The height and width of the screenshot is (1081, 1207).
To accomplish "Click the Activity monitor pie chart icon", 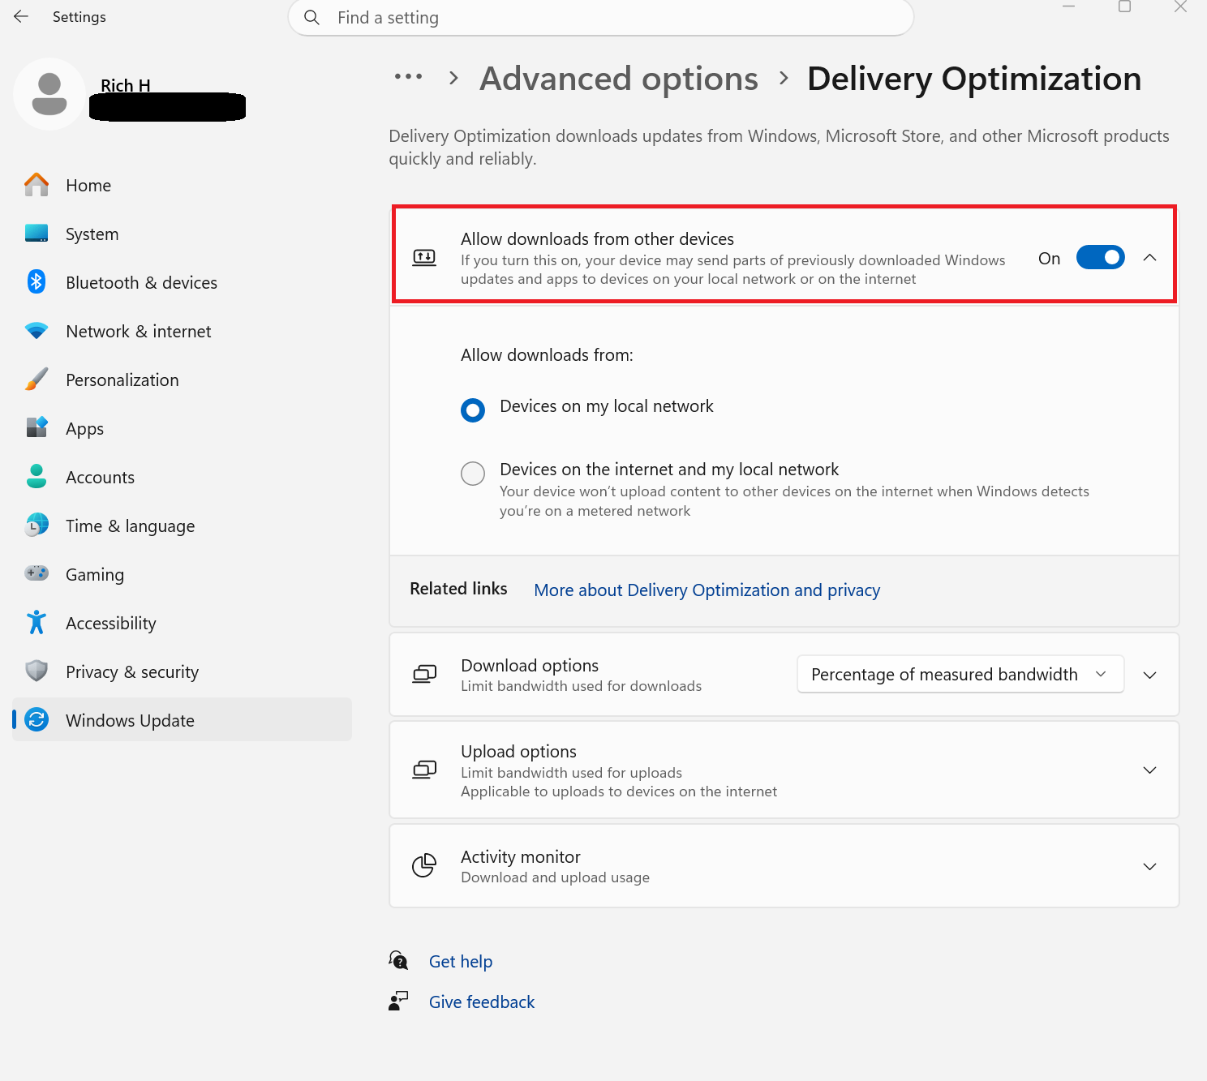I will click(x=424, y=866).
